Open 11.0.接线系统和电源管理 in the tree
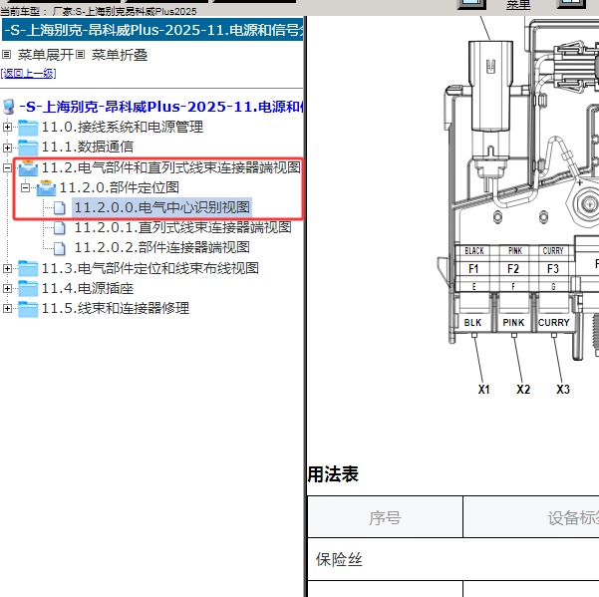599x597 pixels. (123, 127)
